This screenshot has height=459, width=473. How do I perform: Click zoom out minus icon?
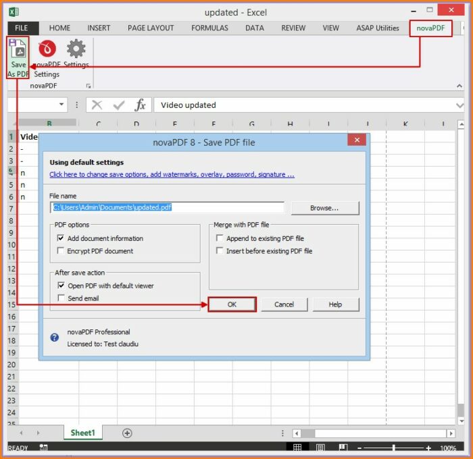[359, 448]
